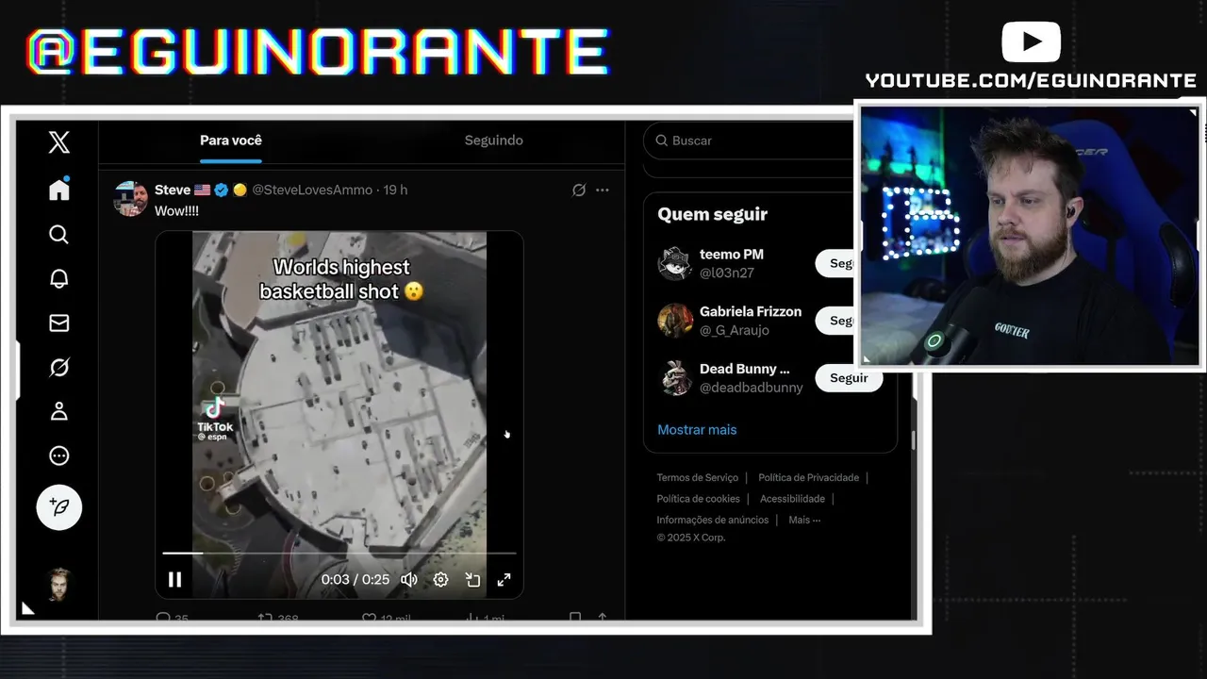Follow Gabriela Frizzon with Seguir button
The width and height of the screenshot is (1207, 679).
(835, 321)
